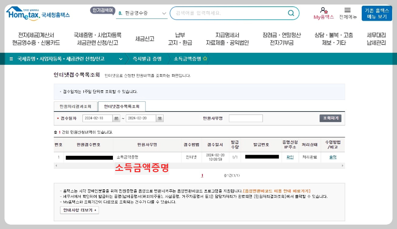This screenshot has width=397, height=229.
Task: Open 음성변환바코드 이용 안내 바로가기 link
Action: 277,191
